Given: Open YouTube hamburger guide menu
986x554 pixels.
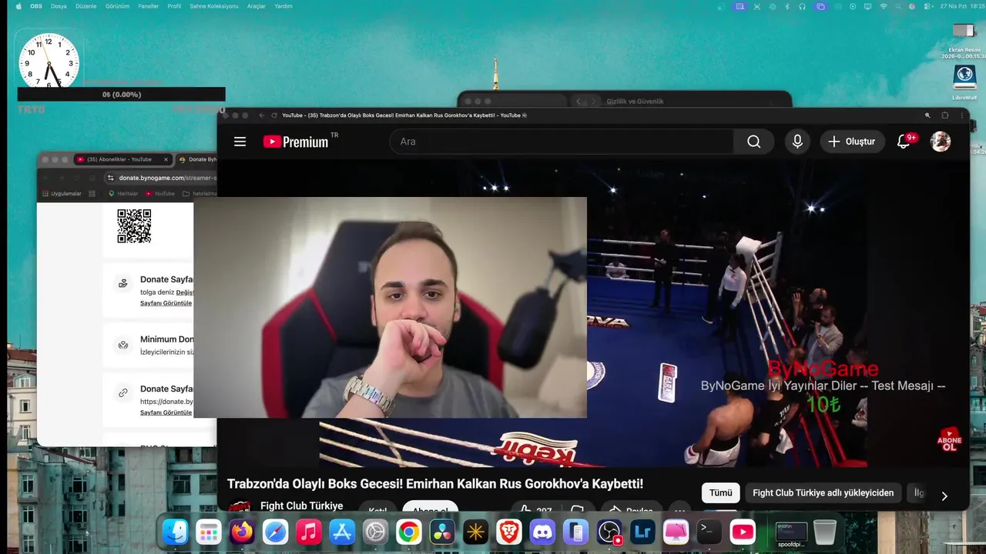Looking at the screenshot, I should coord(240,142).
